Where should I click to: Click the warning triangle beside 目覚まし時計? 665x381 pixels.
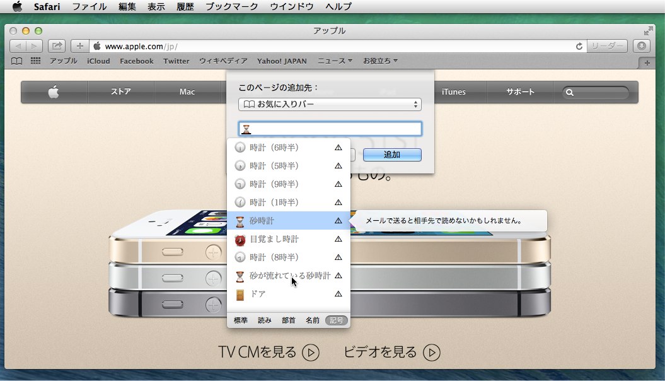click(x=338, y=239)
